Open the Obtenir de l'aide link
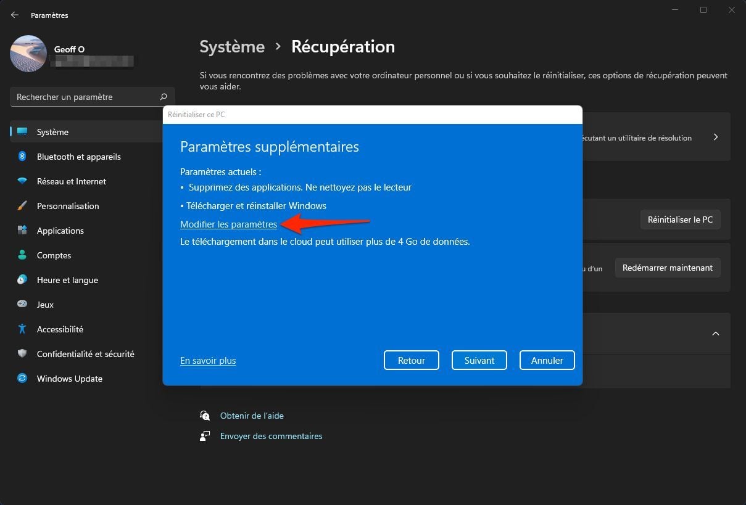Viewport: 746px width, 505px height. (252, 416)
